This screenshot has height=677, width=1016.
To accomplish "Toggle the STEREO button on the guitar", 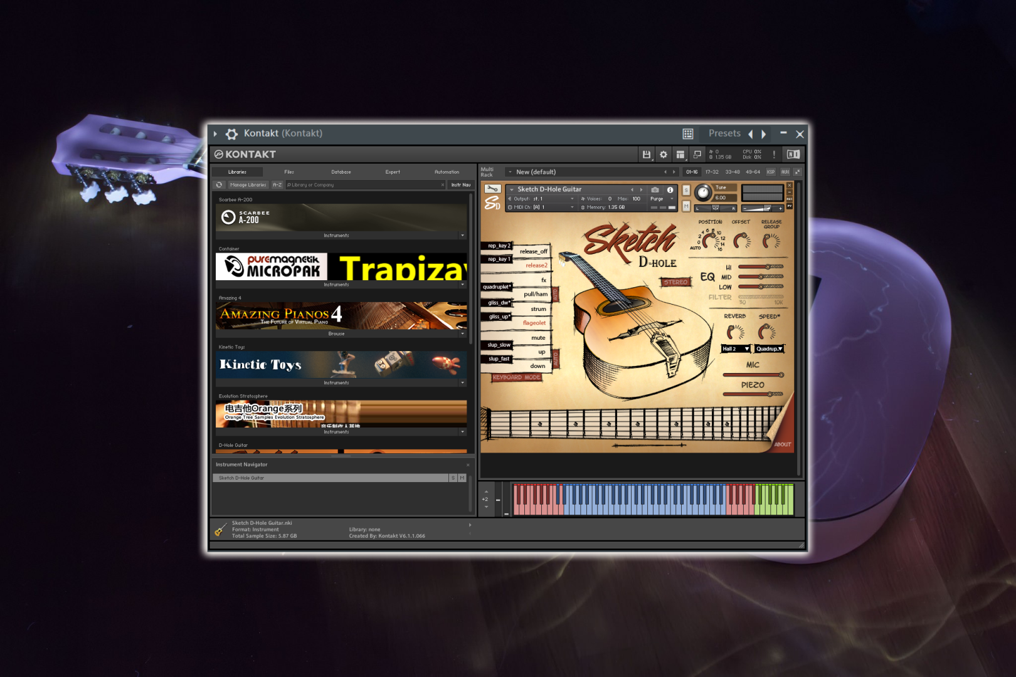I will click(x=675, y=282).
